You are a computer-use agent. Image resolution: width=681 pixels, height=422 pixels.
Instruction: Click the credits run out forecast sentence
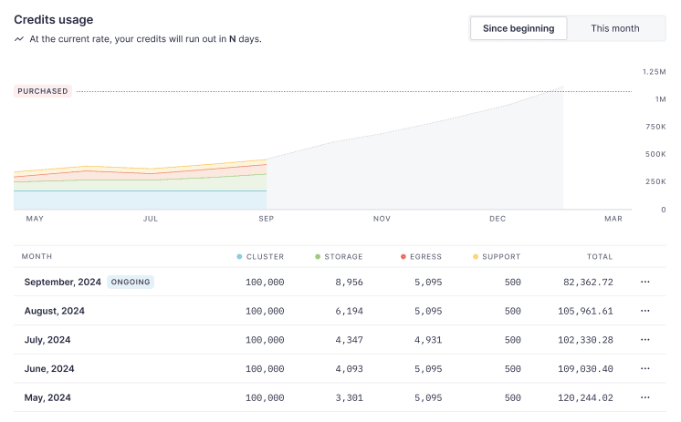pos(145,39)
